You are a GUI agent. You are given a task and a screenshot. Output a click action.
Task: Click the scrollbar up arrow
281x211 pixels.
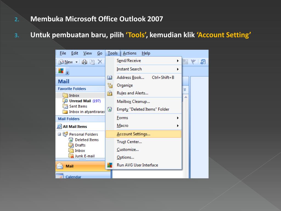click(x=186, y=97)
